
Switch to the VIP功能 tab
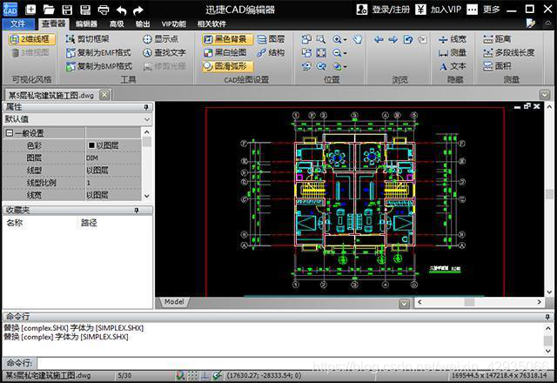coord(174,24)
